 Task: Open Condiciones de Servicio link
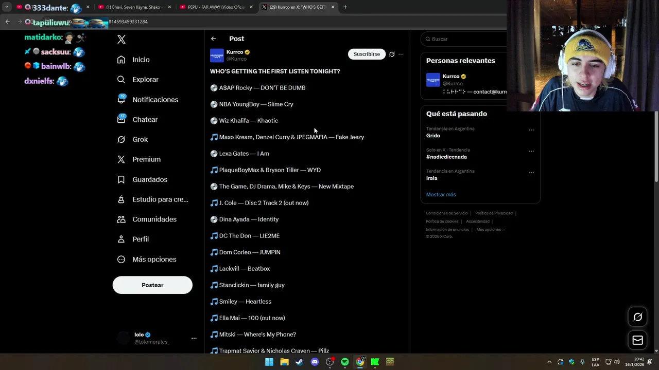(x=446, y=213)
